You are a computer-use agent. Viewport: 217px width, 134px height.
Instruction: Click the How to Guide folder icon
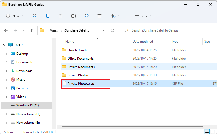coord(64,50)
